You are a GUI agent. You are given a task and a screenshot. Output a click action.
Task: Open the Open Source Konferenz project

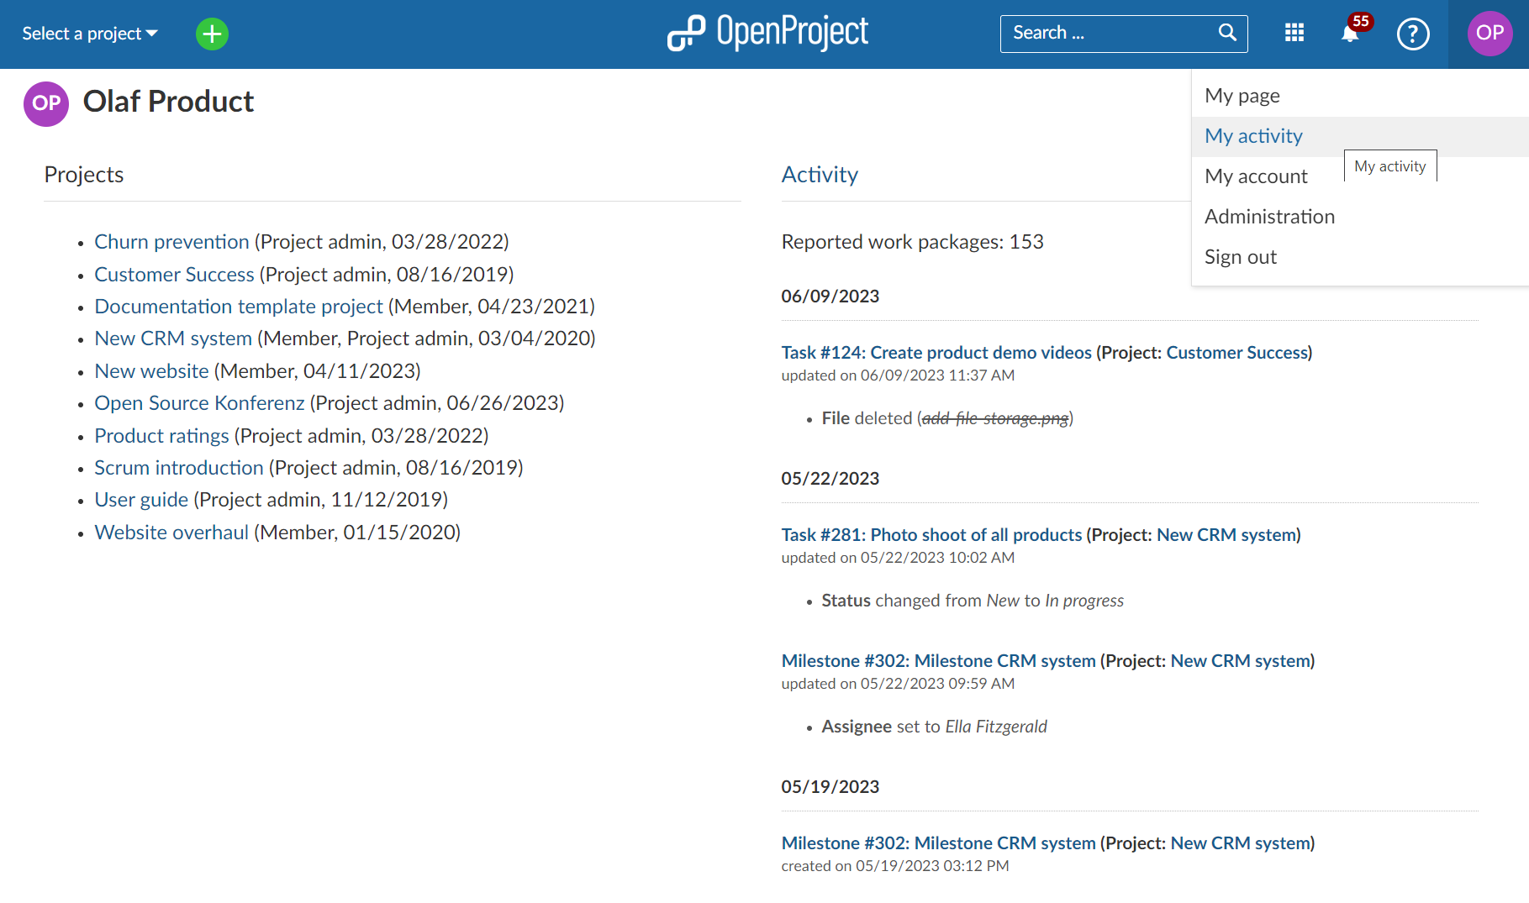[x=199, y=403]
